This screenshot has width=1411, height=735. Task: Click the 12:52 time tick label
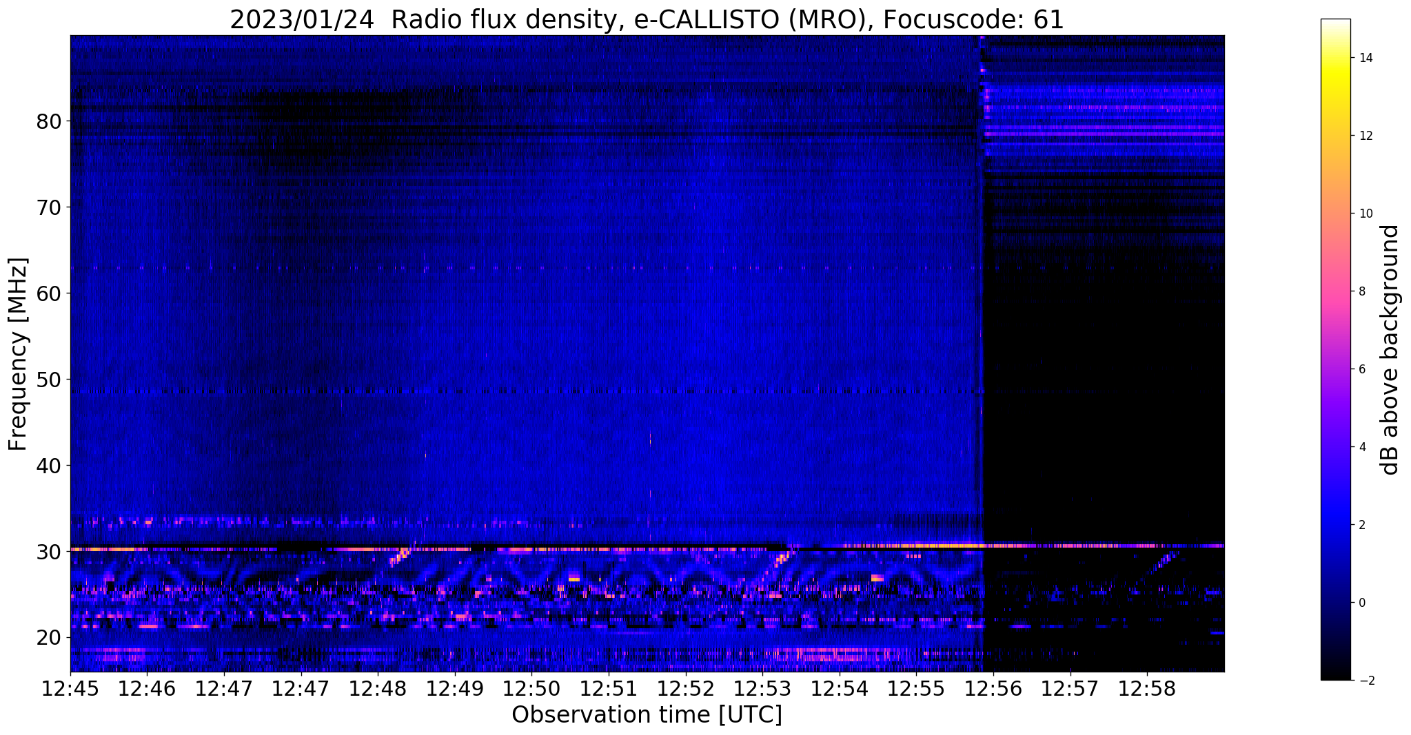(x=686, y=688)
